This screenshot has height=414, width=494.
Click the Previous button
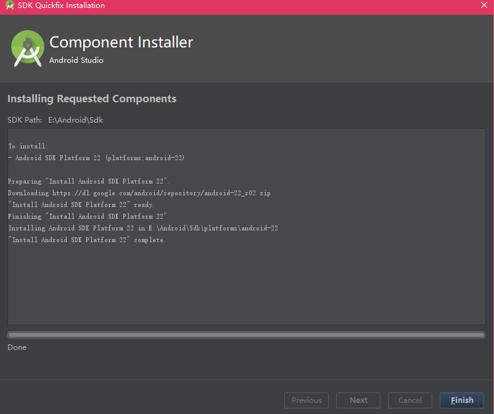pyautogui.click(x=307, y=400)
